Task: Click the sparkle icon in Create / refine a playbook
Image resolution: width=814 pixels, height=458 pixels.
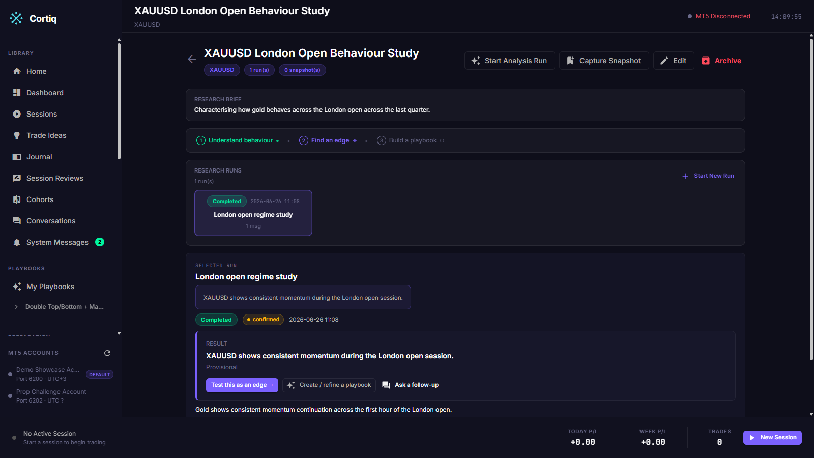Action: pos(291,385)
